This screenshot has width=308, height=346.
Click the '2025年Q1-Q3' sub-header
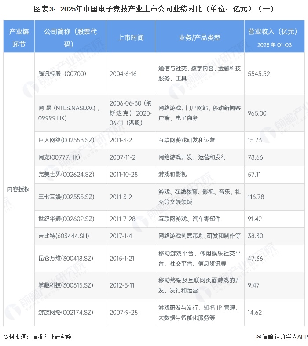275,45
